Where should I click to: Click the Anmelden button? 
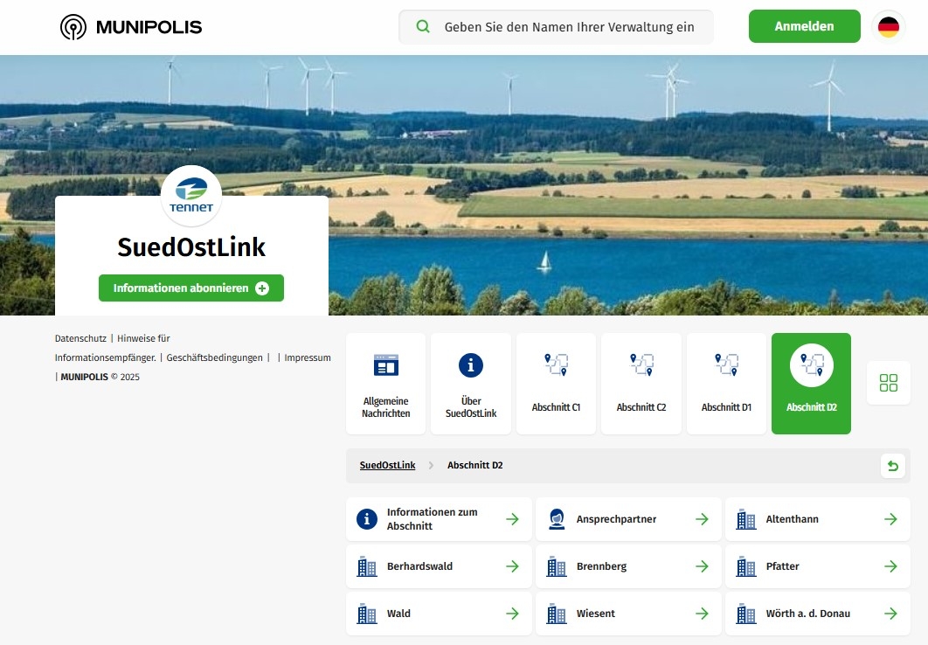pos(804,26)
